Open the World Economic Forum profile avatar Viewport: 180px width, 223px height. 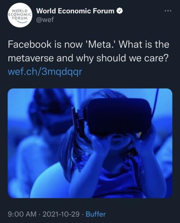pyautogui.click(x=20, y=16)
